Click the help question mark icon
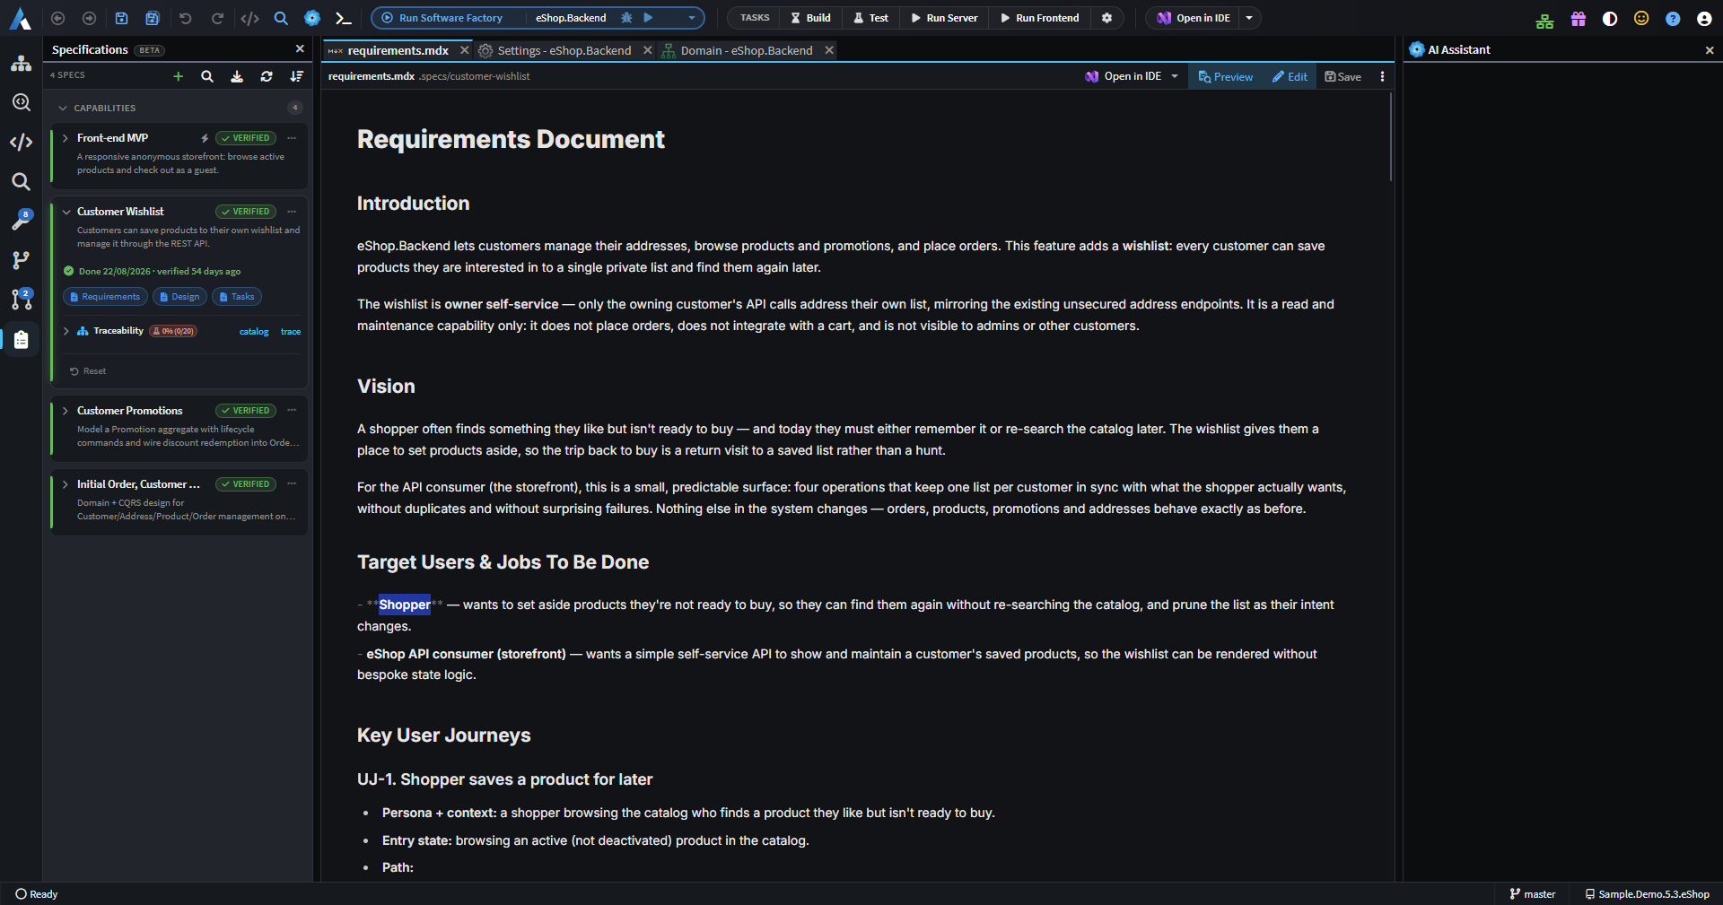This screenshot has width=1723, height=905. tap(1673, 18)
